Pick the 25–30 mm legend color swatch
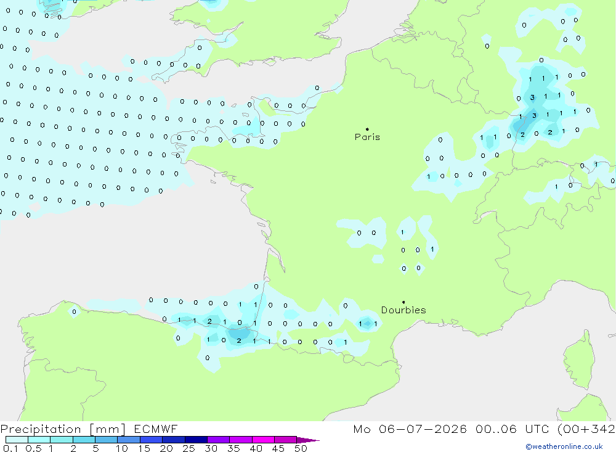Image resolution: width=616 pixels, height=452 pixels. [196, 440]
